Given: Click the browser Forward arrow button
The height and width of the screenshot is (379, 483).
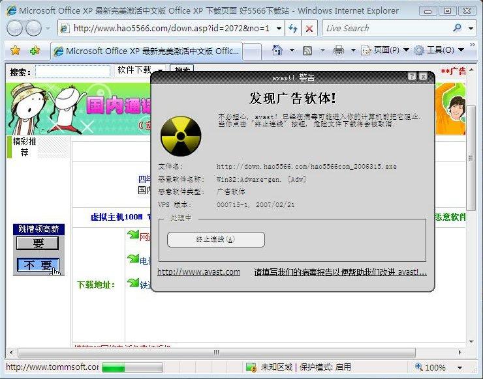Looking at the screenshot, I should coord(33,29).
